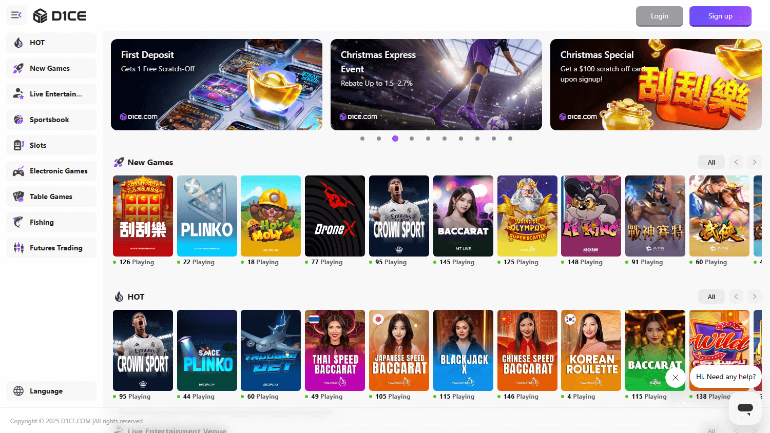The height and width of the screenshot is (433, 770).
Task: Click the Futures Trading candlestick icon
Action: coord(20,248)
